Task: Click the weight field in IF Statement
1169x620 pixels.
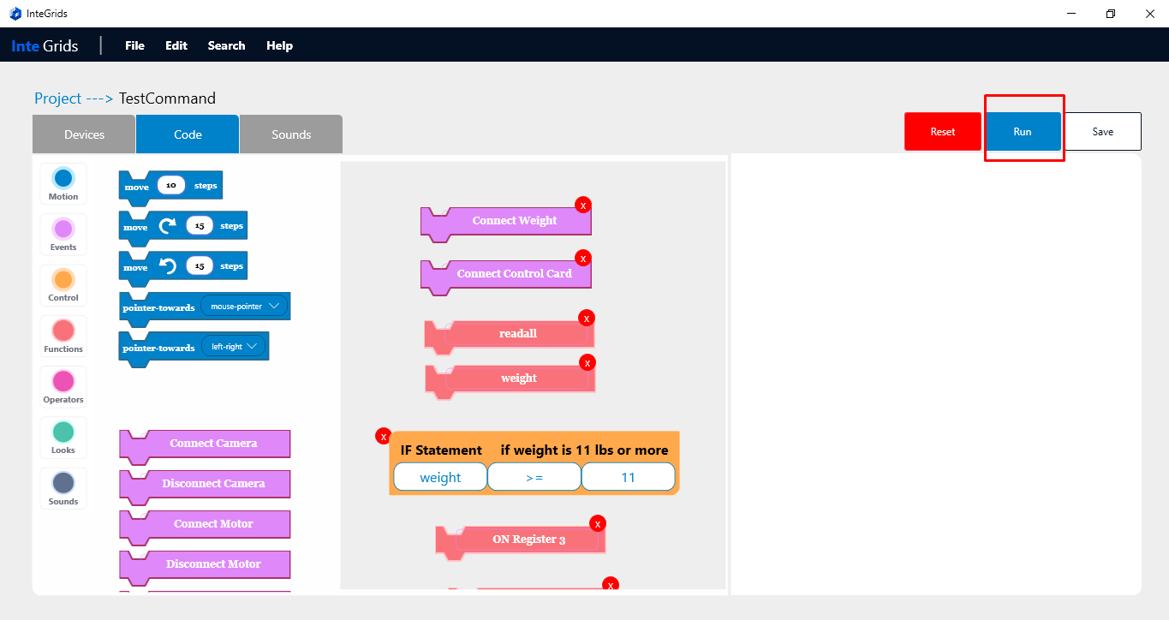Action: [440, 477]
